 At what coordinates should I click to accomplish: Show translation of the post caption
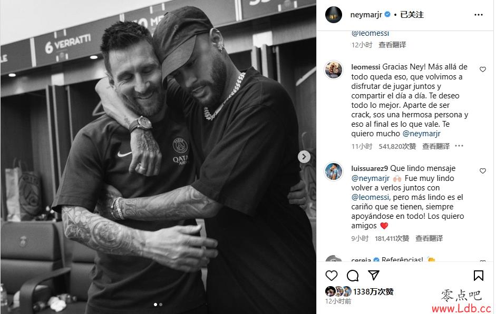tap(392, 45)
